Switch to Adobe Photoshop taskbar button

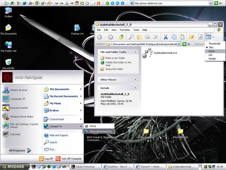coord(85,167)
